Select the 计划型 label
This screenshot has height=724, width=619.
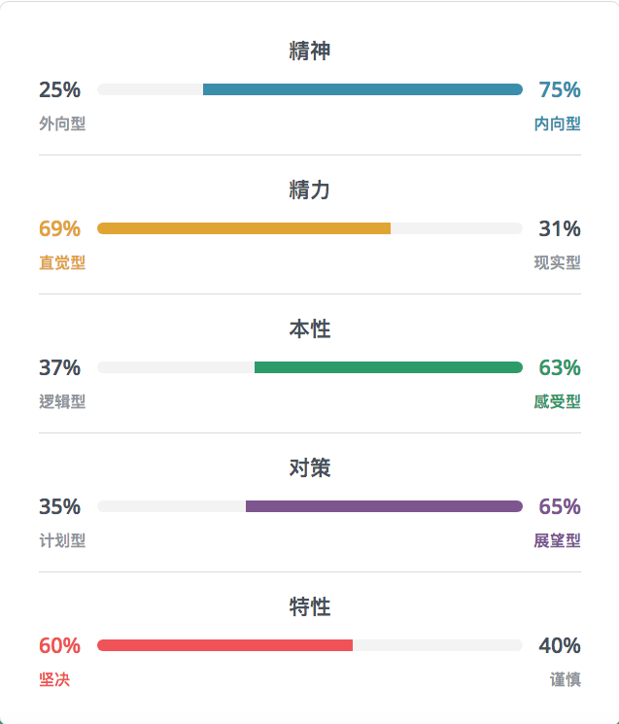[62, 540]
